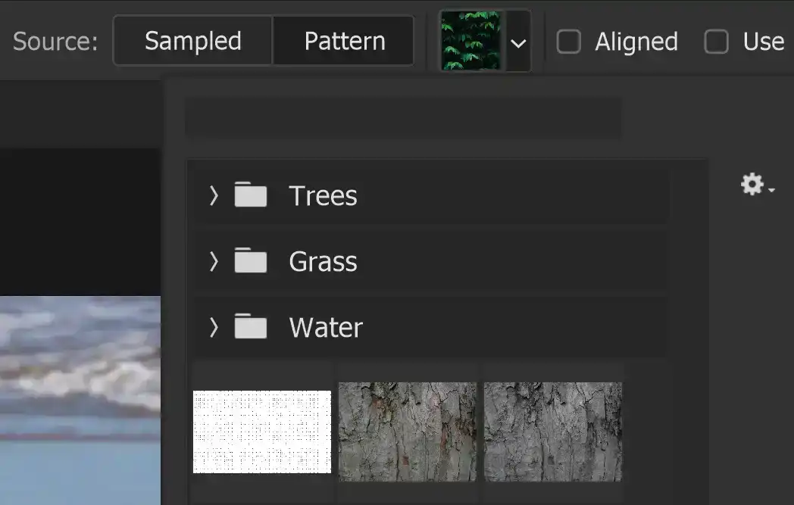Expand the Grass pattern category
Image resolution: width=794 pixels, height=505 pixels.
point(213,261)
